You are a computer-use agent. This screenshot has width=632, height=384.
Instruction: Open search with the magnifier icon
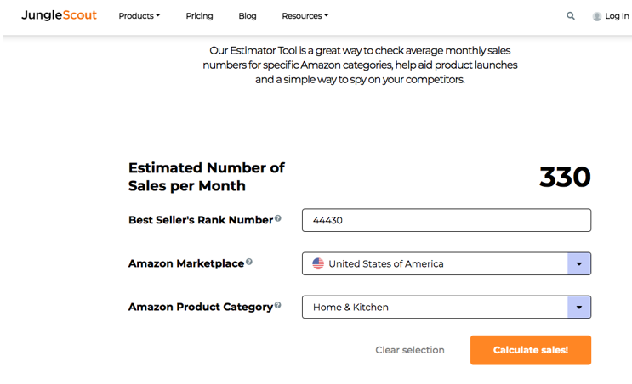(571, 16)
